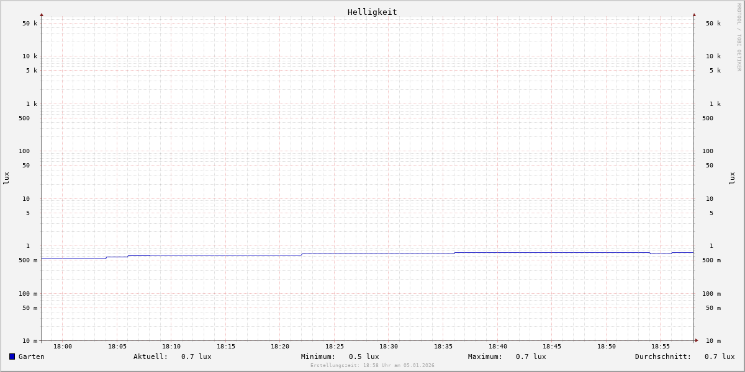The height and width of the screenshot is (372, 745).
Task: Click the 18:00 time axis label
Action: (x=63, y=347)
